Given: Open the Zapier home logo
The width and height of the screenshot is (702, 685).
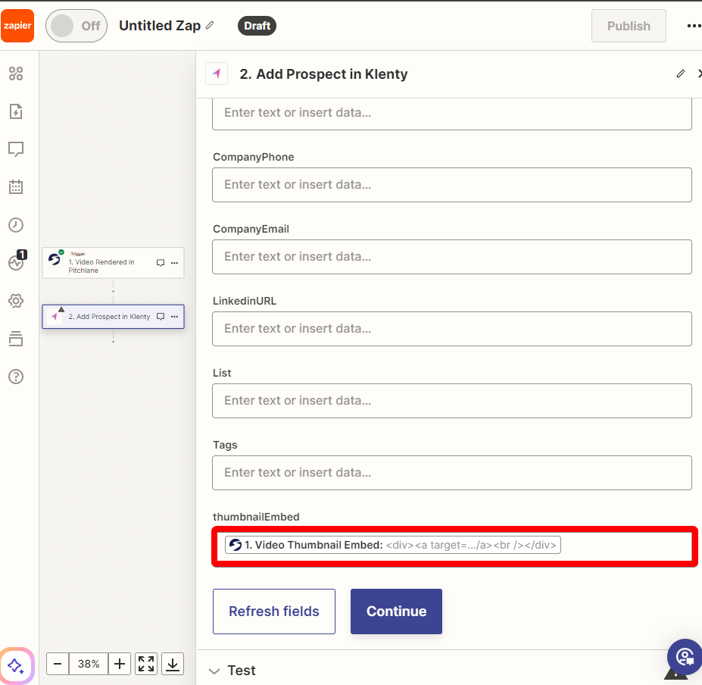Looking at the screenshot, I should [17, 26].
